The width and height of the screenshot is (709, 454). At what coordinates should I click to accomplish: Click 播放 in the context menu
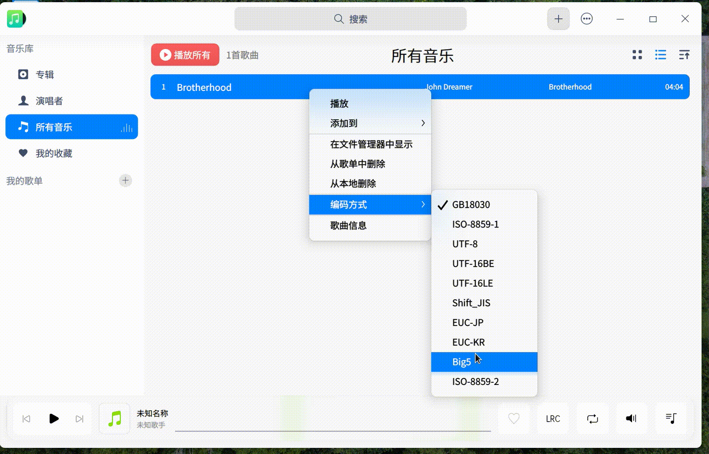(370, 104)
